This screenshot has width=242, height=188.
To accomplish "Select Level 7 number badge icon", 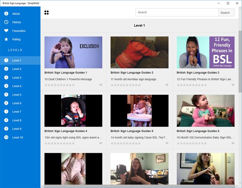I will tap(6, 111).
